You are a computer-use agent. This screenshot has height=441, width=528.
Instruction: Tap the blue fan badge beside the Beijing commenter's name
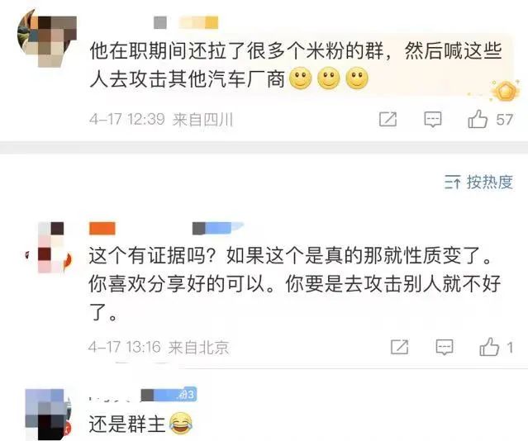click(x=217, y=228)
